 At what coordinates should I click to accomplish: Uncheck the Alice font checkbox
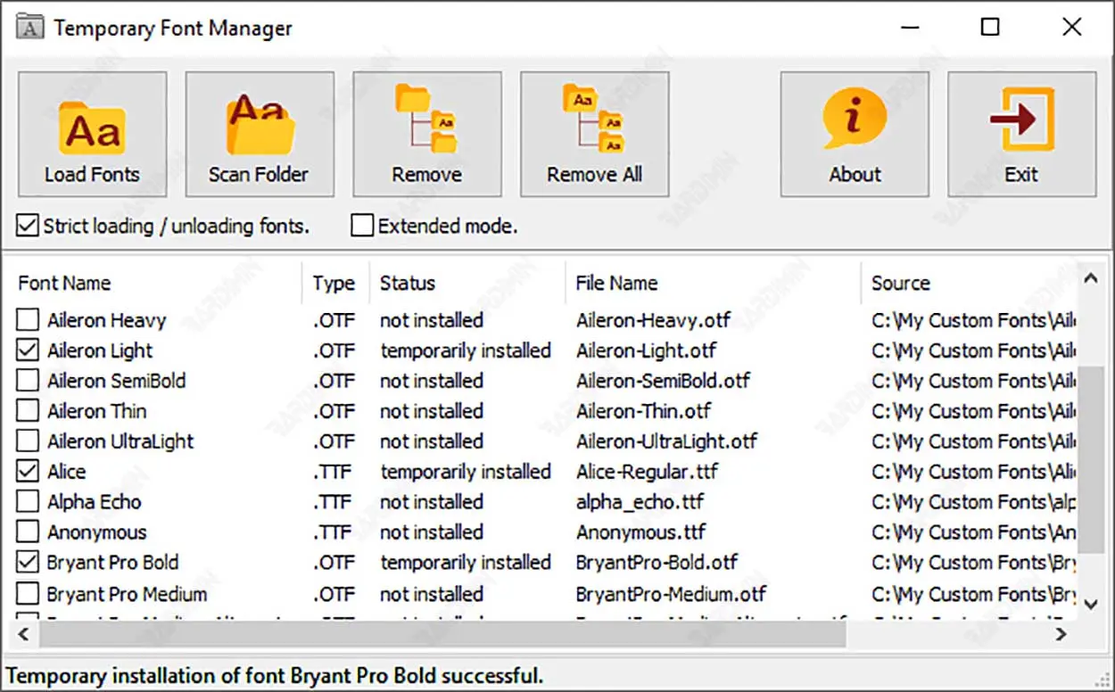pyautogui.click(x=29, y=472)
